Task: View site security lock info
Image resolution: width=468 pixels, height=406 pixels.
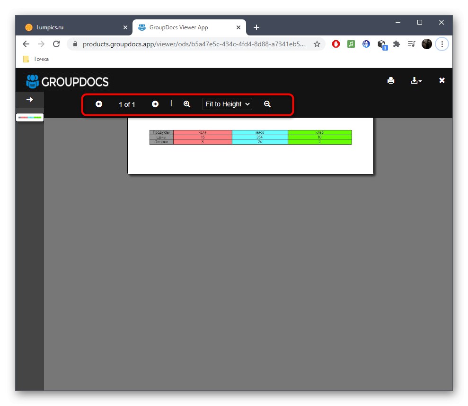Action: click(75, 44)
